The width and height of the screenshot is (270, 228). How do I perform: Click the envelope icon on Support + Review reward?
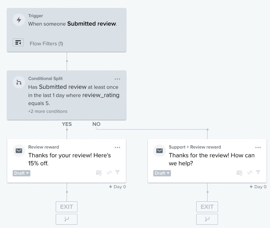(159, 151)
